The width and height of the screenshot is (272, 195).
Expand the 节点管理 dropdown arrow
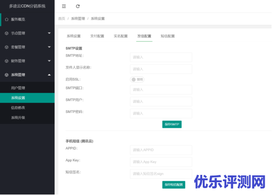point(49,33)
